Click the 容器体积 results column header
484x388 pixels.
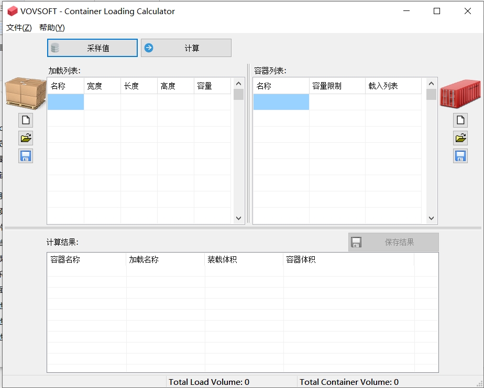[x=349, y=259]
